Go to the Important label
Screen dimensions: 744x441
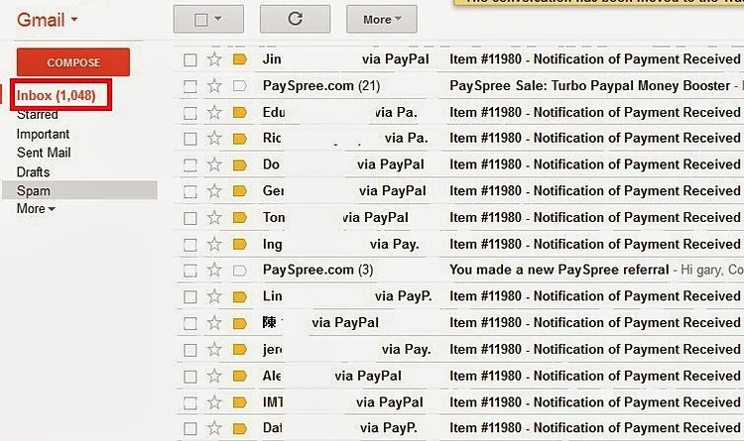tap(44, 134)
